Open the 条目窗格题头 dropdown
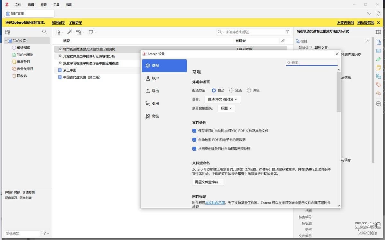The width and height of the screenshot is (385, 240). [x=227, y=108]
